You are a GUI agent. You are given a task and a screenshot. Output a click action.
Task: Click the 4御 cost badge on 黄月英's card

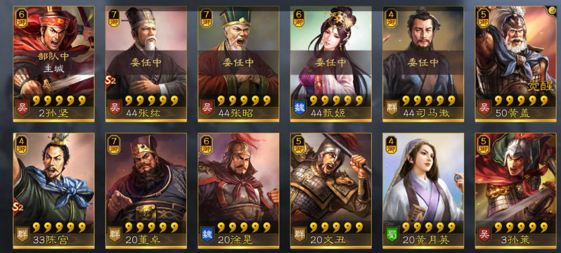coord(391,145)
